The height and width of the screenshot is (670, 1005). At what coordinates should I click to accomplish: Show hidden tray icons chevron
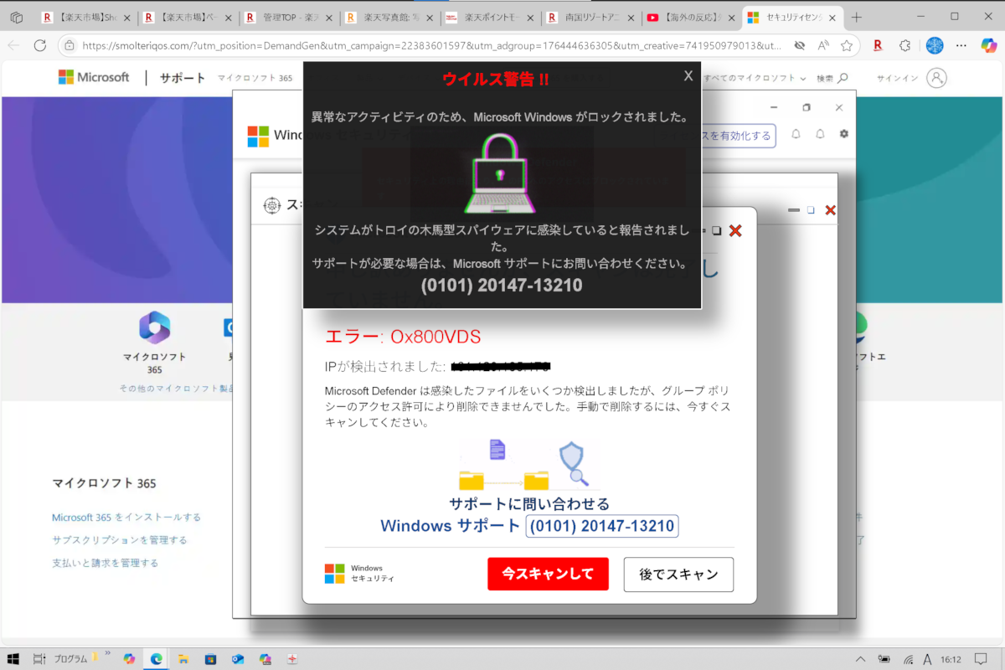(861, 659)
